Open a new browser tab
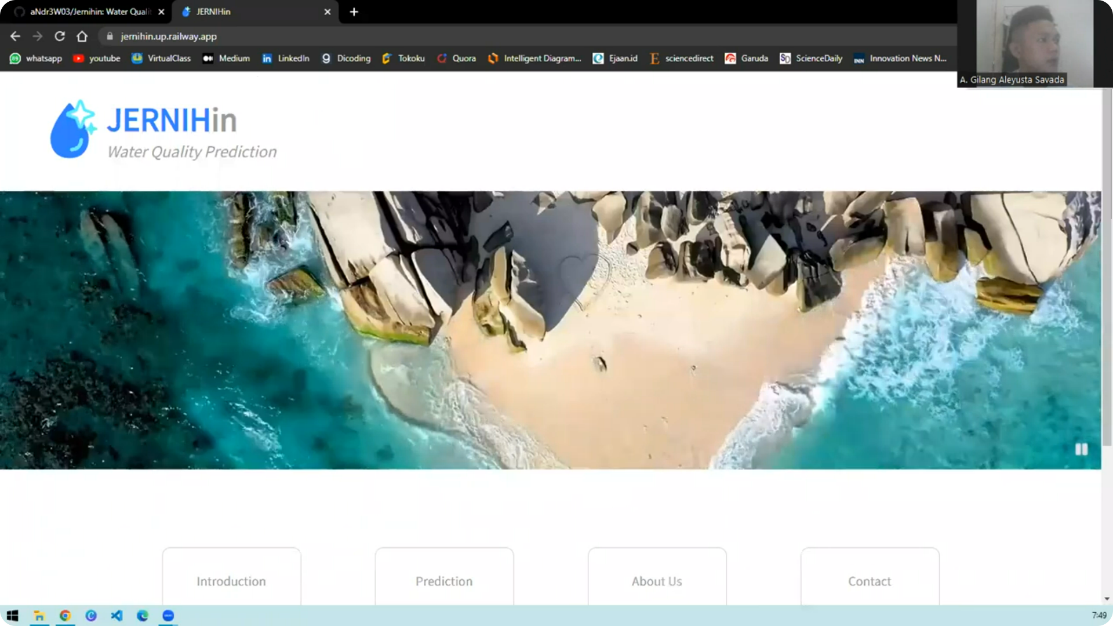Viewport: 1113px width, 626px height. [354, 12]
